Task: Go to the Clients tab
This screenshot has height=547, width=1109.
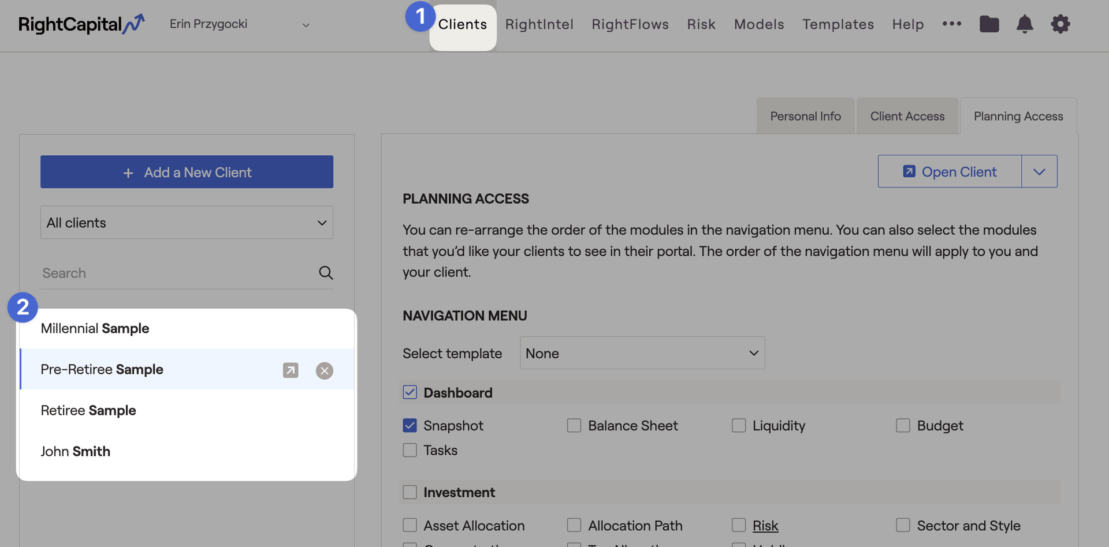Action: 463,24
